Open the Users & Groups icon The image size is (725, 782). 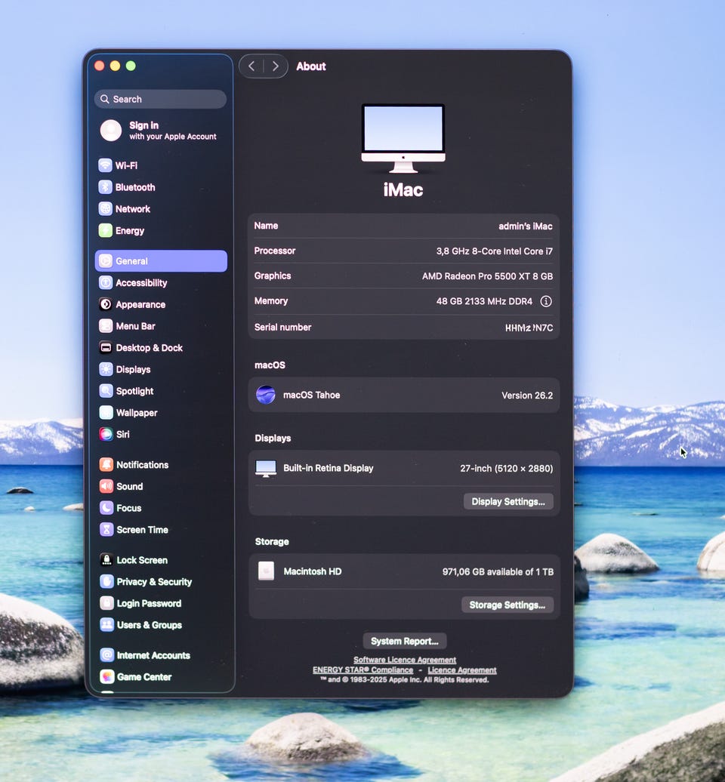(x=106, y=625)
